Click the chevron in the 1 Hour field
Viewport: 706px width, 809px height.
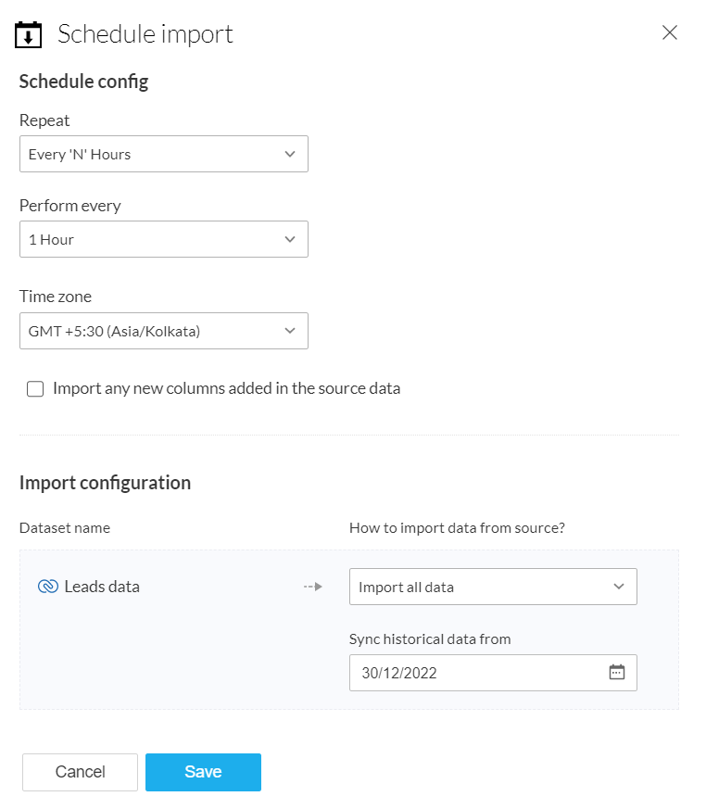click(x=290, y=240)
